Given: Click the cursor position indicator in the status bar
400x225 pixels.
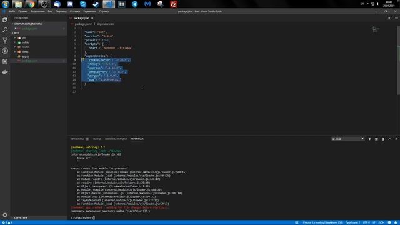Looking at the screenshot, I should click(322, 222).
